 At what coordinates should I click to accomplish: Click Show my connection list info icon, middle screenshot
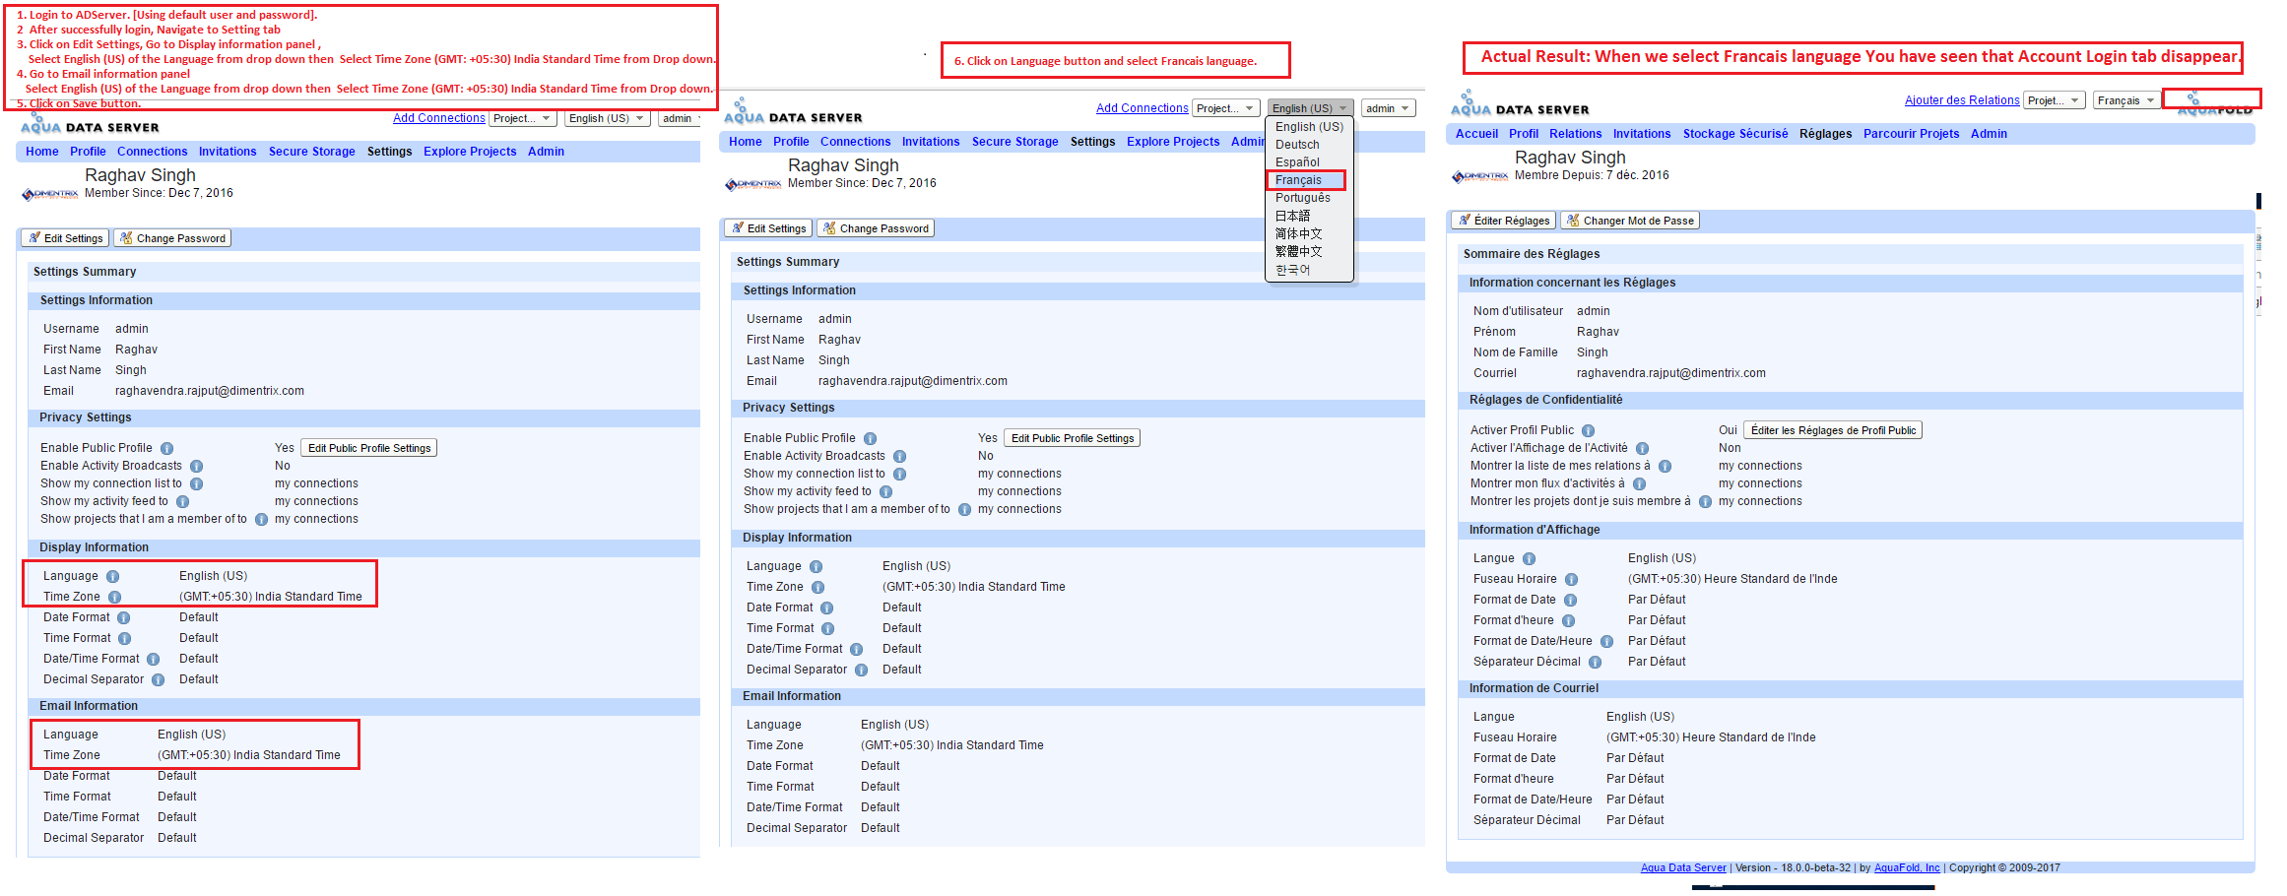coord(900,475)
